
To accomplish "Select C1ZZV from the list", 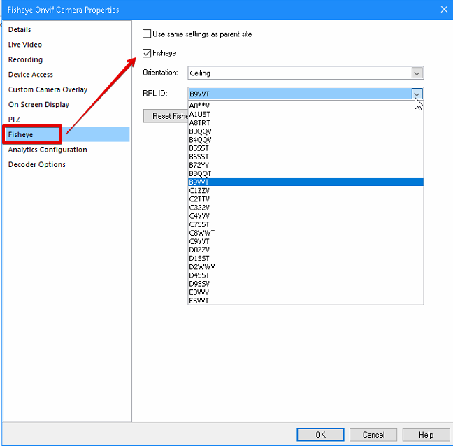I will pyautogui.click(x=305, y=191).
